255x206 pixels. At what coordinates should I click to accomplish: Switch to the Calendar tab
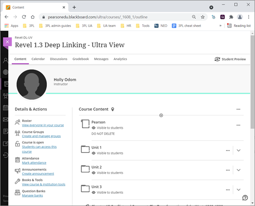click(38, 59)
